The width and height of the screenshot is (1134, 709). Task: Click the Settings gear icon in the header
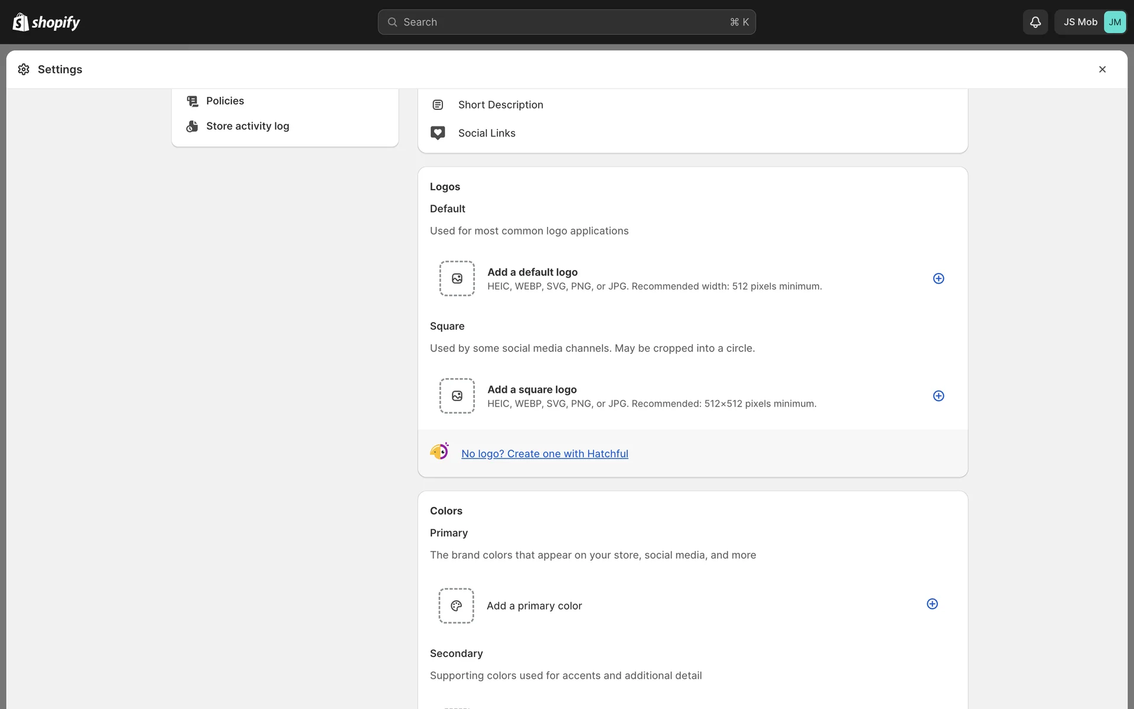point(24,69)
